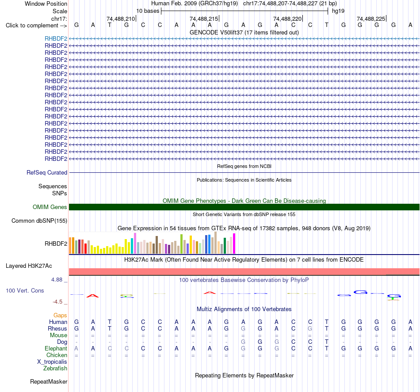The width and height of the screenshot is (420, 392).
Task: Click the OMIM Gene Phenotypes track title
Action: [x=244, y=201]
